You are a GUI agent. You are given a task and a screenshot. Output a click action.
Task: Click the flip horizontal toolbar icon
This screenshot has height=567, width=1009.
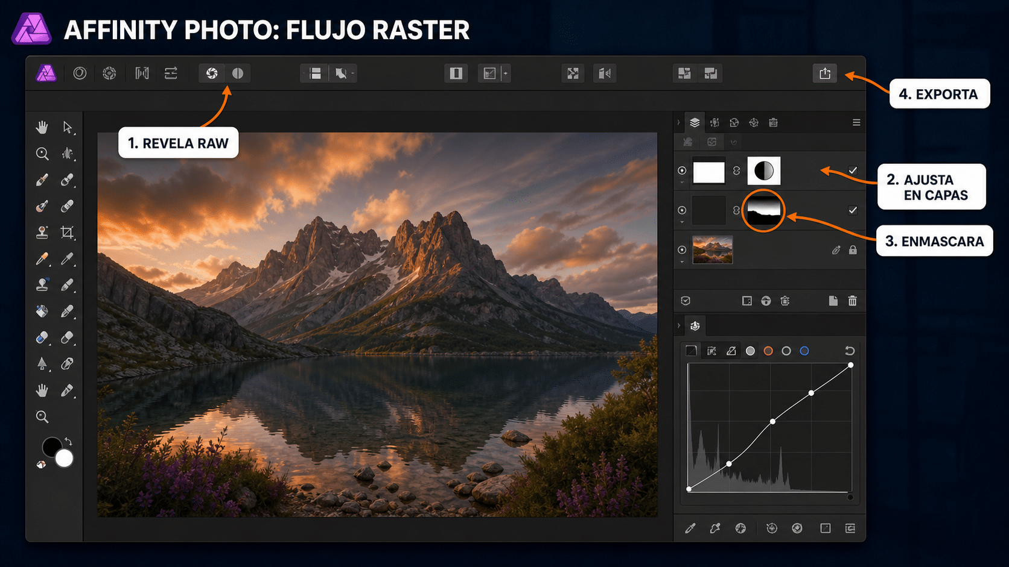[x=605, y=74]
